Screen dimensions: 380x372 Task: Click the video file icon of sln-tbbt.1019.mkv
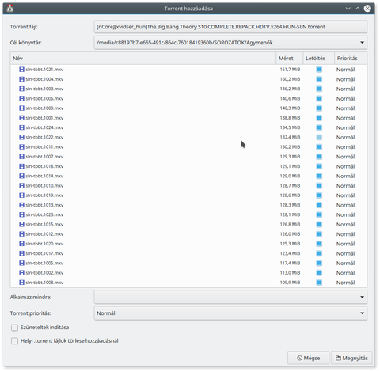(21, 195)
